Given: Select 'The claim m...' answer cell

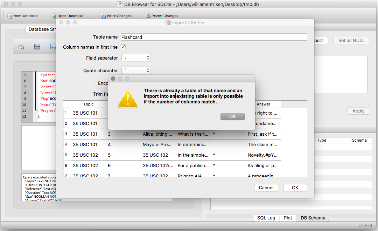Looking at the screenshot, I should click(x=263, y=144).
